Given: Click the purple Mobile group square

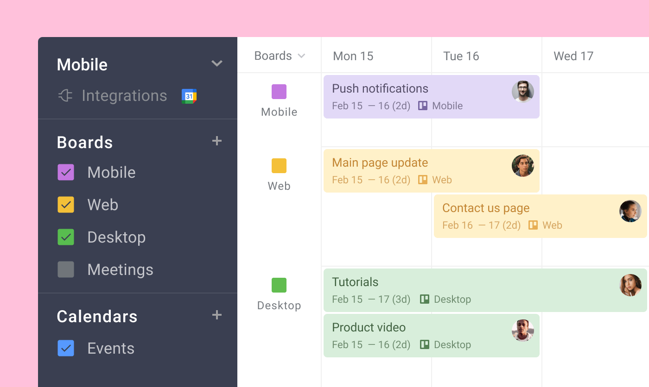Looking at the screenshot, I should (279, 92).
